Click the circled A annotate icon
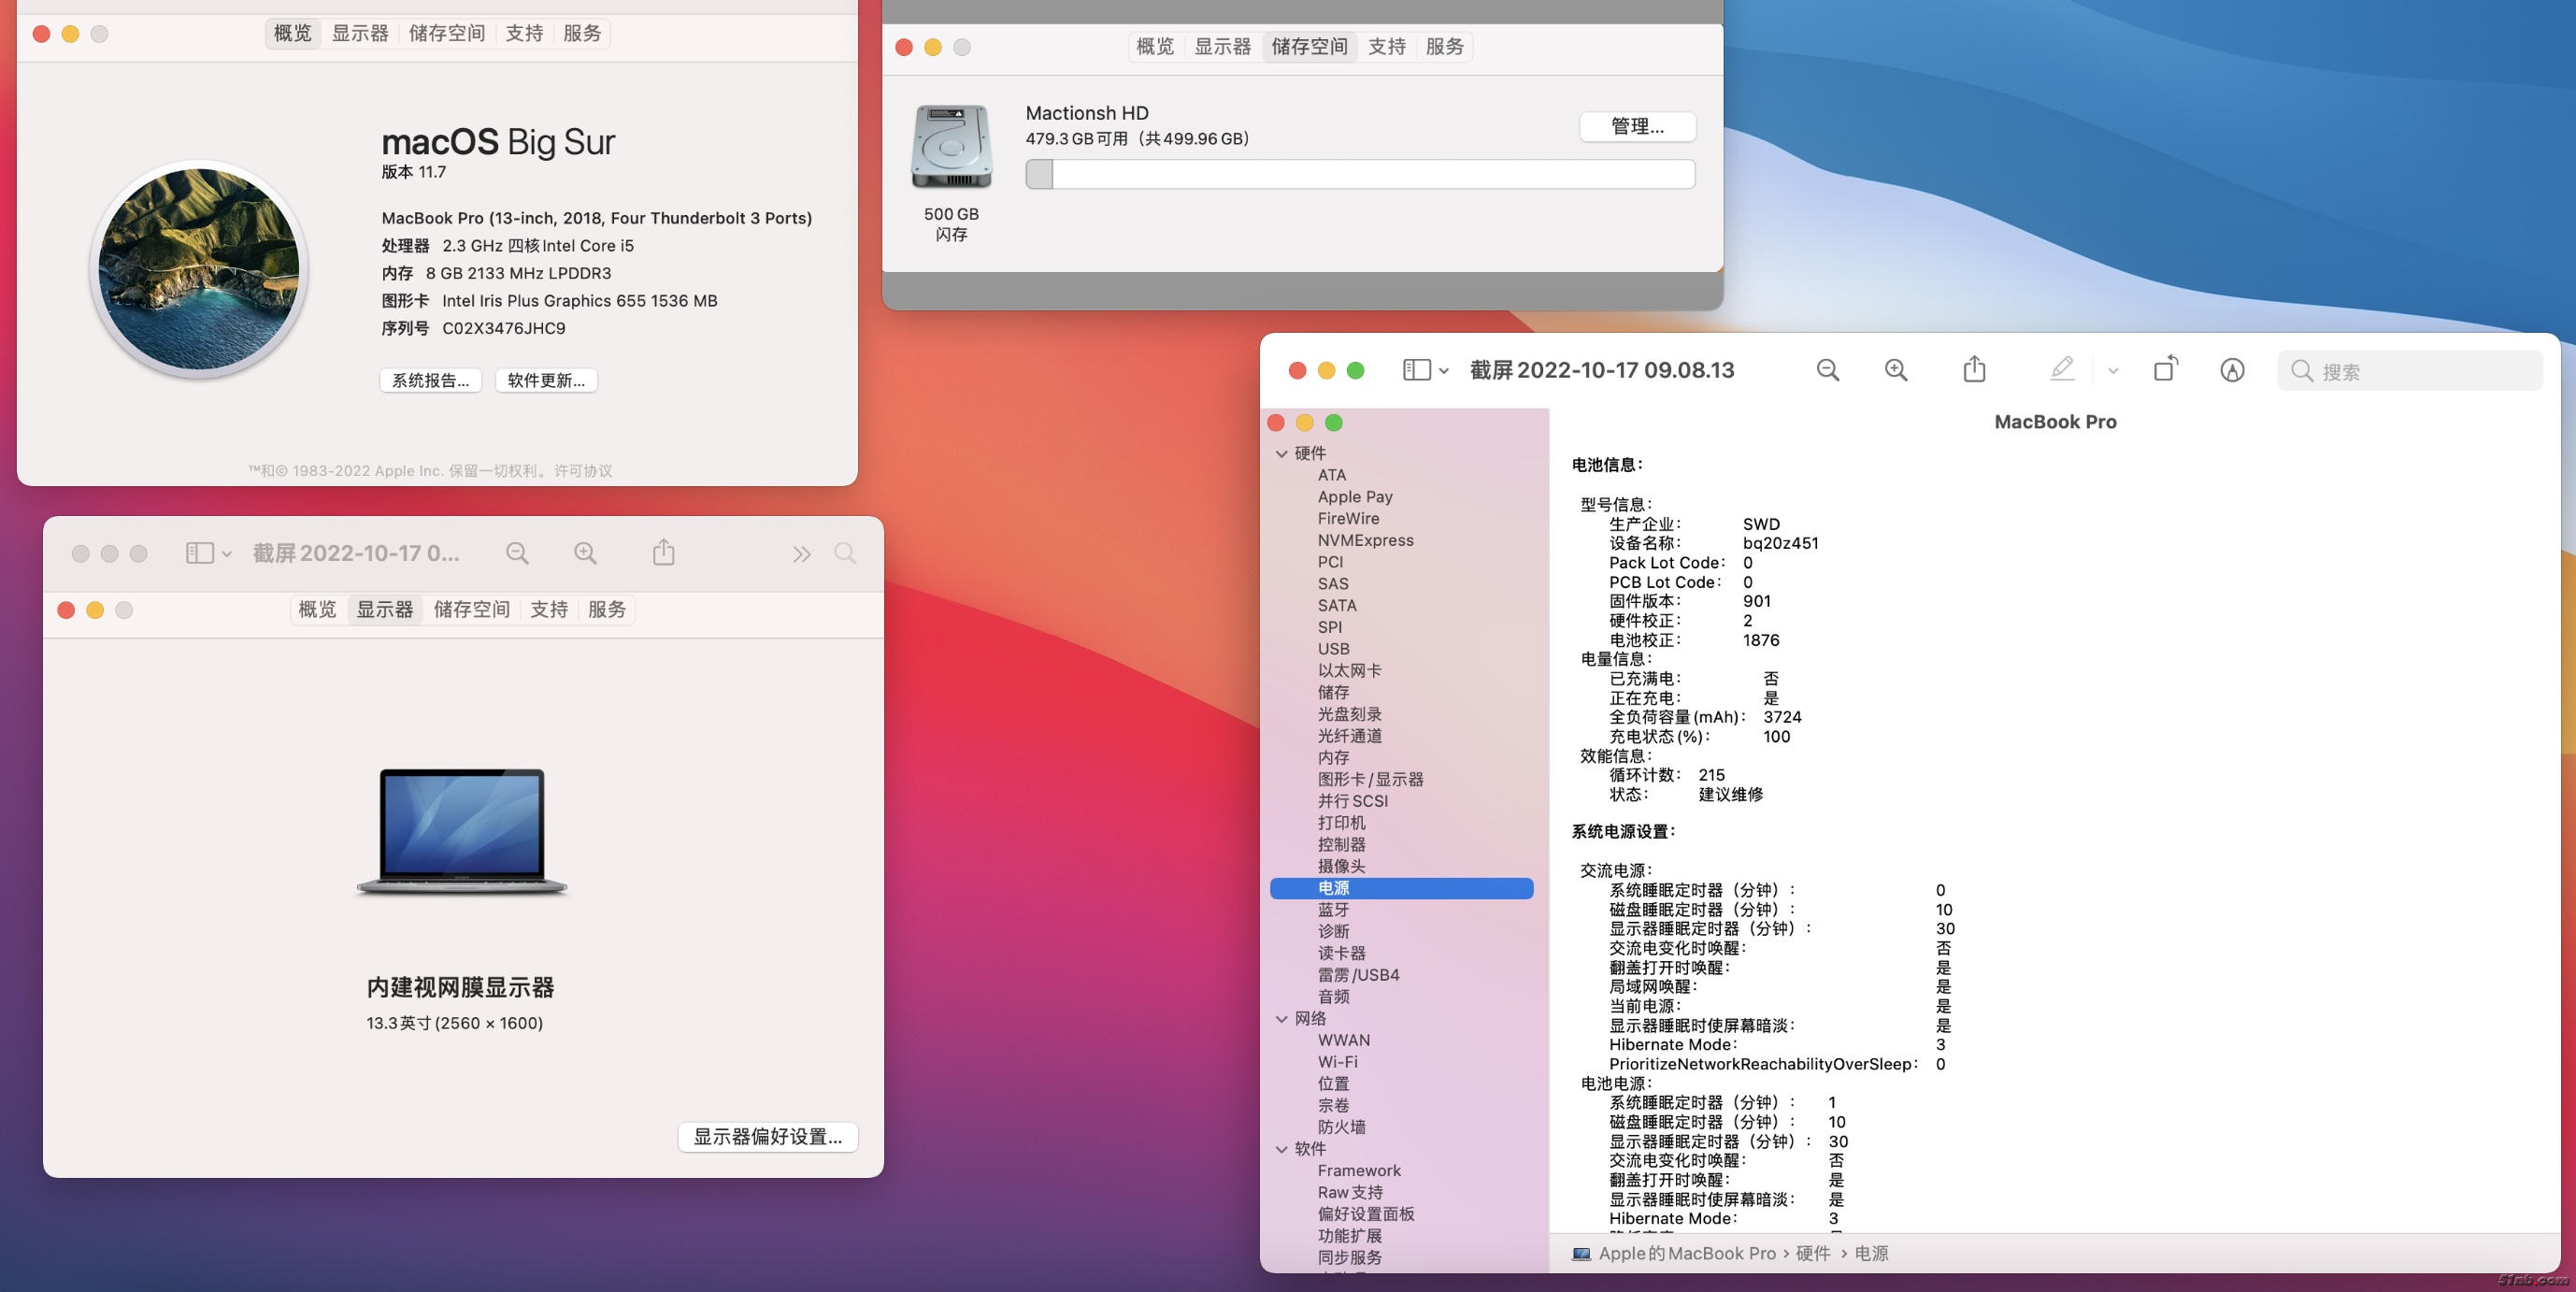The width and height of the screenshot is (2576, 1292). click(x=2232, y=371)
